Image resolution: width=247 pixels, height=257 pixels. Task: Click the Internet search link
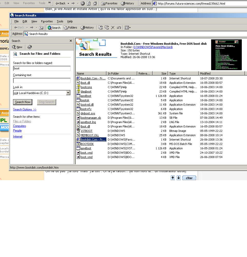click(18, 136)
